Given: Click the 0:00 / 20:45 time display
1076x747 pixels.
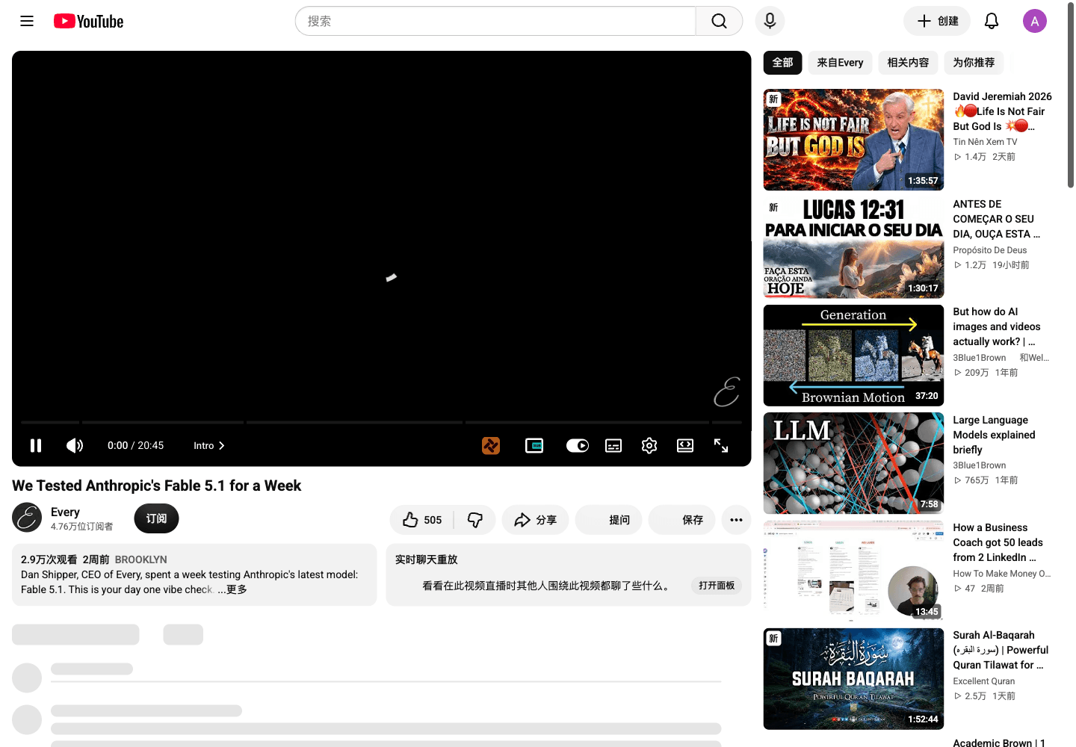Looking at the screenshot, I should pos(135,445).
